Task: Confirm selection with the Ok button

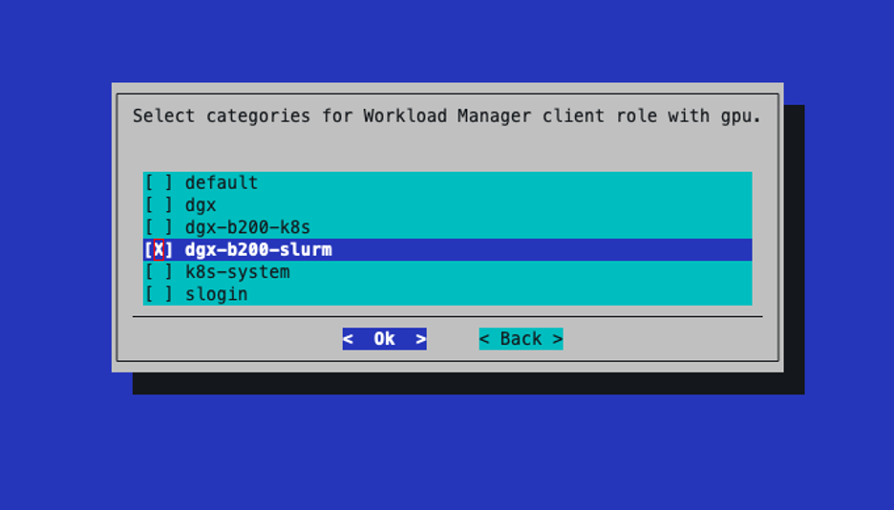Action: click(x=384, y=339)
